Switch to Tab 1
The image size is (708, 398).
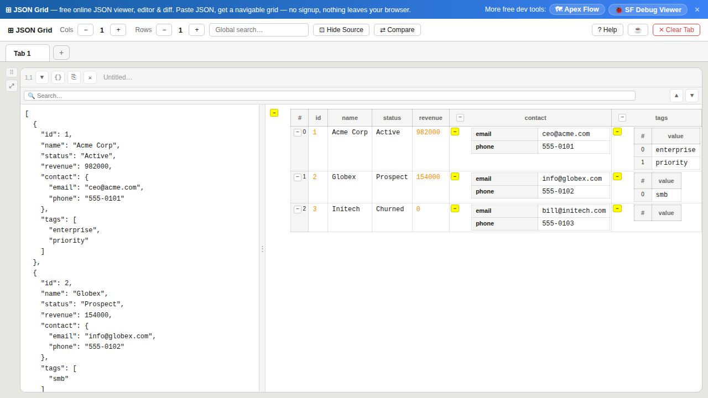click(28, 53)
